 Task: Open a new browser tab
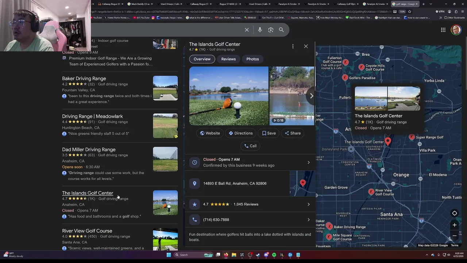(x=423, y=4)
